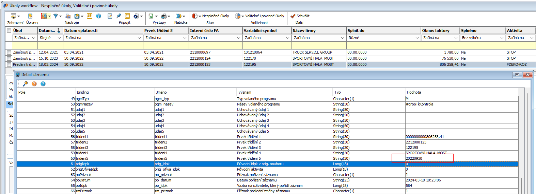Image resolution: width=536 pixels, height=194 pixels.
Task: Open the Splnit do 'Různé' filter dropdown
Action: [x=417, y=38]
